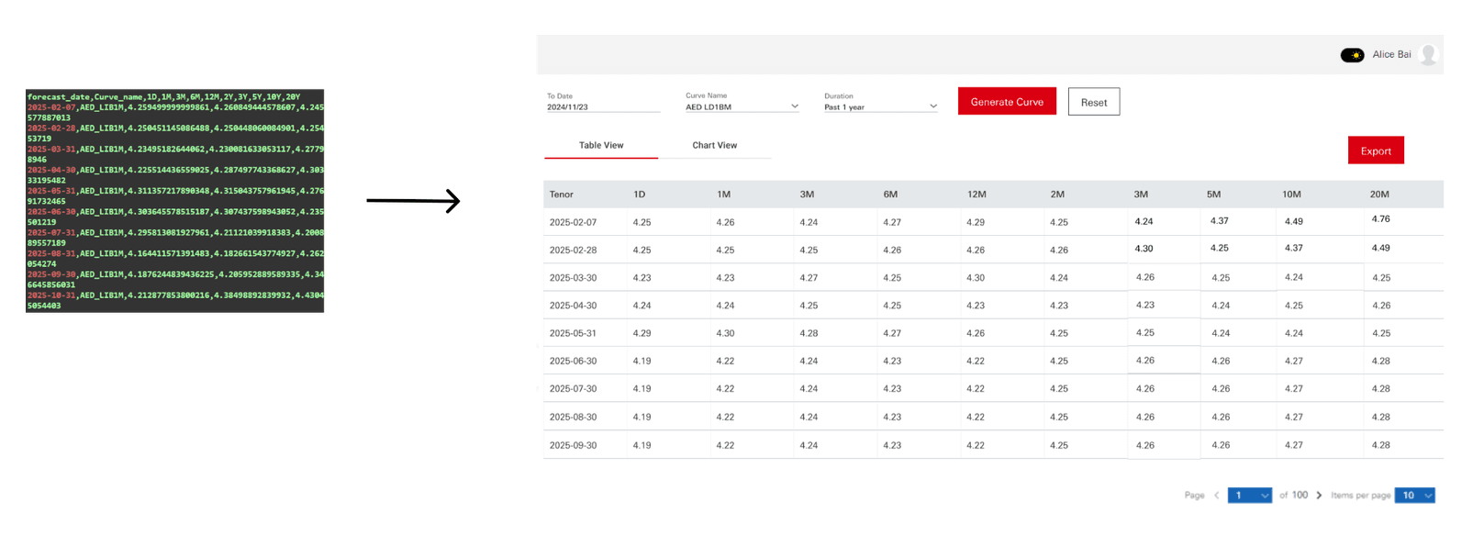1484x546 pixels.
Task: Export the table data
Action: (x=1376, y=150)
